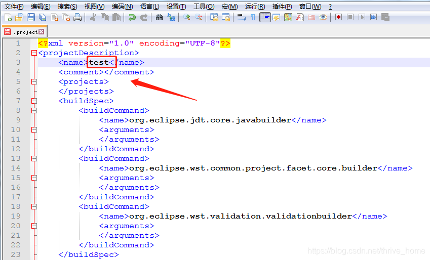Open the 插件(P) menu
Viewport: 430px width, 260px height.
(282, 6)
